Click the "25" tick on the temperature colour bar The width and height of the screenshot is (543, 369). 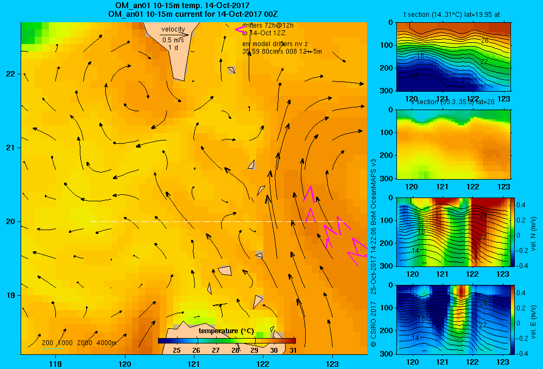point(176,351)
